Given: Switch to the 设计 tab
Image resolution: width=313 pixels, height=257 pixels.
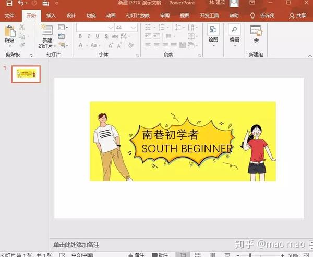Looking at the screenshot, I should 71,15.
